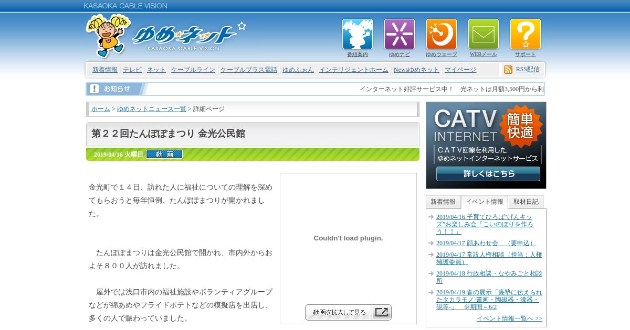Switch to the 取材日記 sidebar tab
The height and width of the screenshot is (330, 630).
tap(526, 202)
